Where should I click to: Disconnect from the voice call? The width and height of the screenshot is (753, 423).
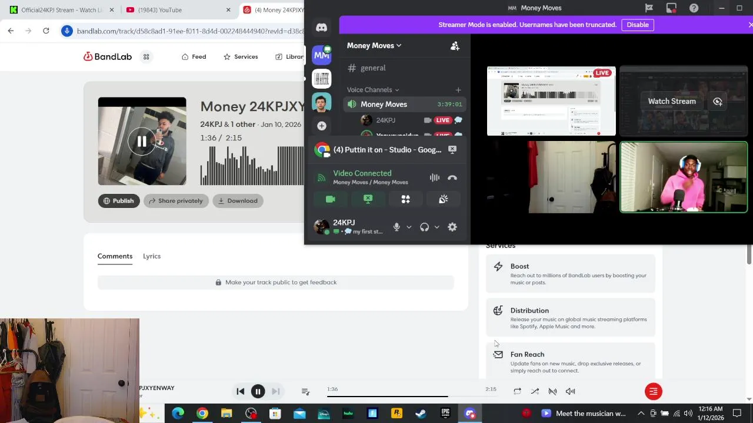(x=452, y=177)
